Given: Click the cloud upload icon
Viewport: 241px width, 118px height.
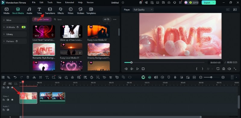Looking at the screenshot, I should pos(169,3).
